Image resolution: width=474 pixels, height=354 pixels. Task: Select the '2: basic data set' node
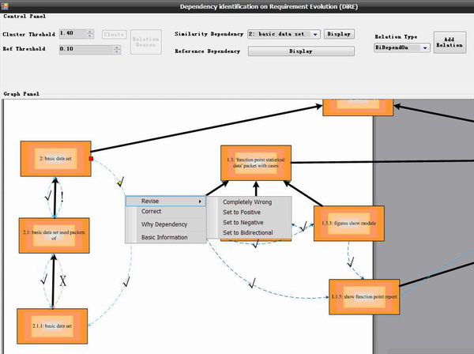[55, 159]
